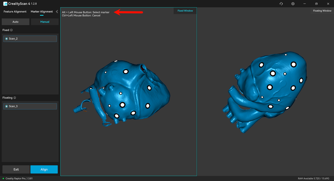Select the Scan_3 radio button
Image resolution: width=334 pixels, height=181 pixels.
(7, 106)
